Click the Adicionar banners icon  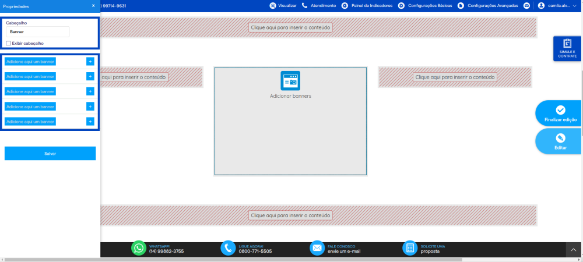click(x=290, y=80)
